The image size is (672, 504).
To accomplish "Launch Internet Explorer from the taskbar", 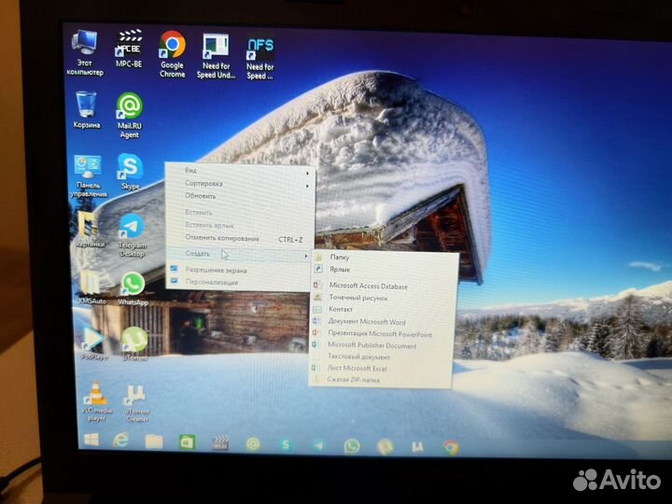I will pos(121,441).
